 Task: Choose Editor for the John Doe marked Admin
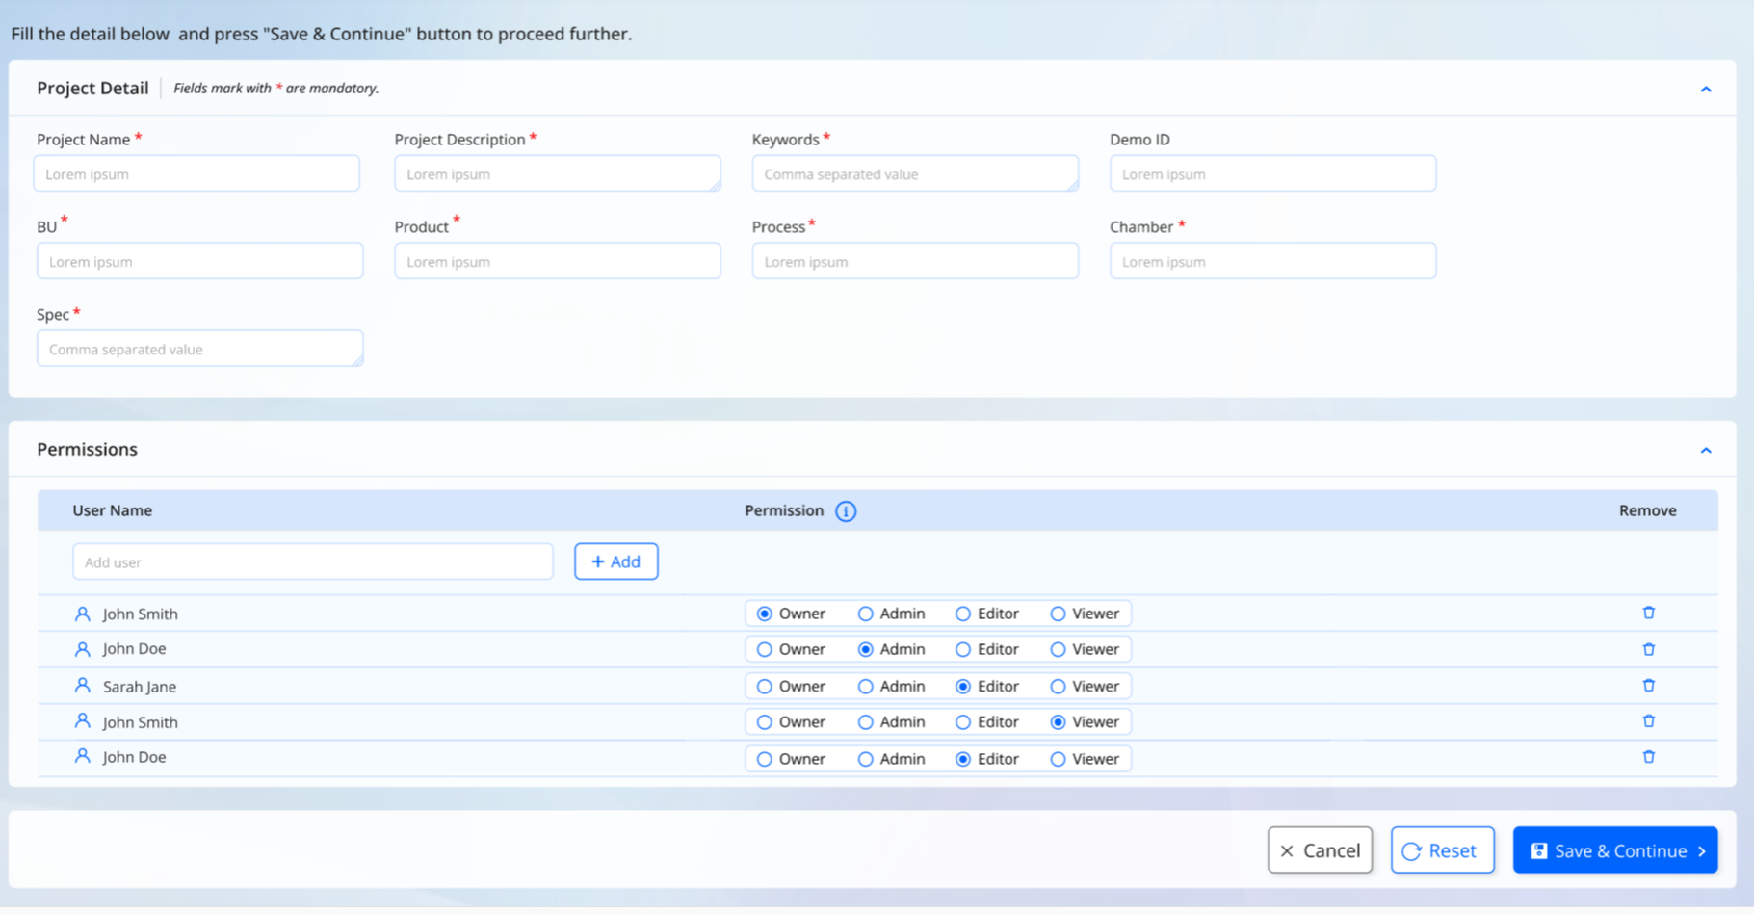click(963, 650)
